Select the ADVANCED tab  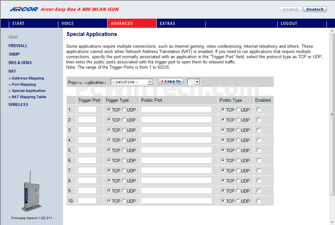132,23
